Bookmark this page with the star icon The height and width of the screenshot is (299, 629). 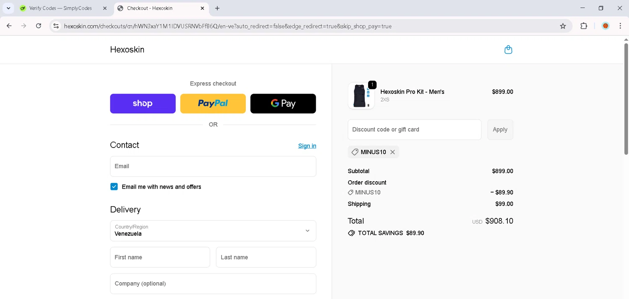(563, 26)
